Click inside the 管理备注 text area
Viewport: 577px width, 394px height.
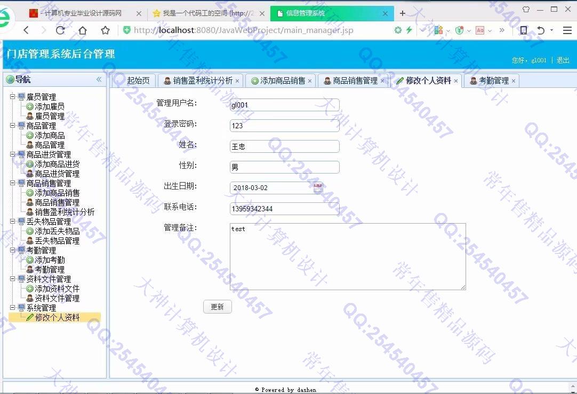click(347, 257)
